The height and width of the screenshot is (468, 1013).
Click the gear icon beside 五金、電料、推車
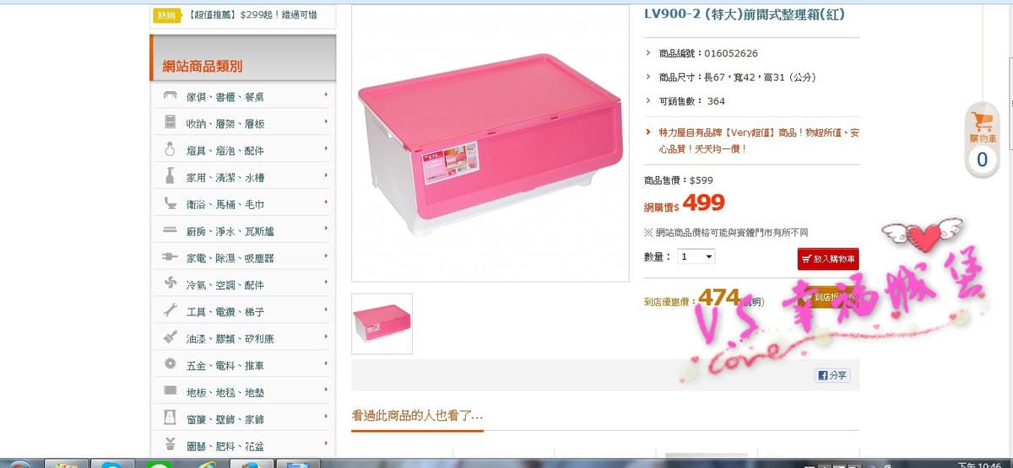tap(170, 365)
